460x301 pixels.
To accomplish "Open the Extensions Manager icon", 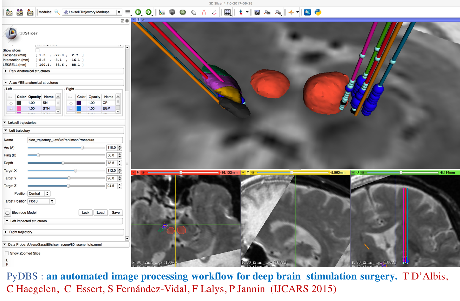I will point(308,12).
